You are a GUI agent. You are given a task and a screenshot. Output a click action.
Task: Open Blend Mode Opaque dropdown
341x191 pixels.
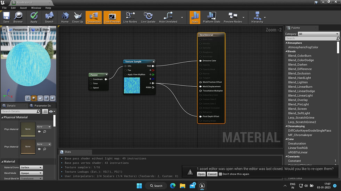coord(31,173)
